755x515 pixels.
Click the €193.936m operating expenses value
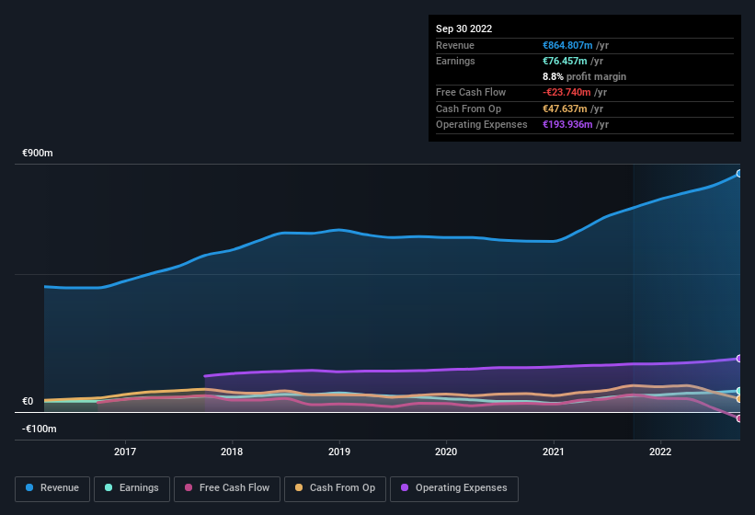click(567, 124)
